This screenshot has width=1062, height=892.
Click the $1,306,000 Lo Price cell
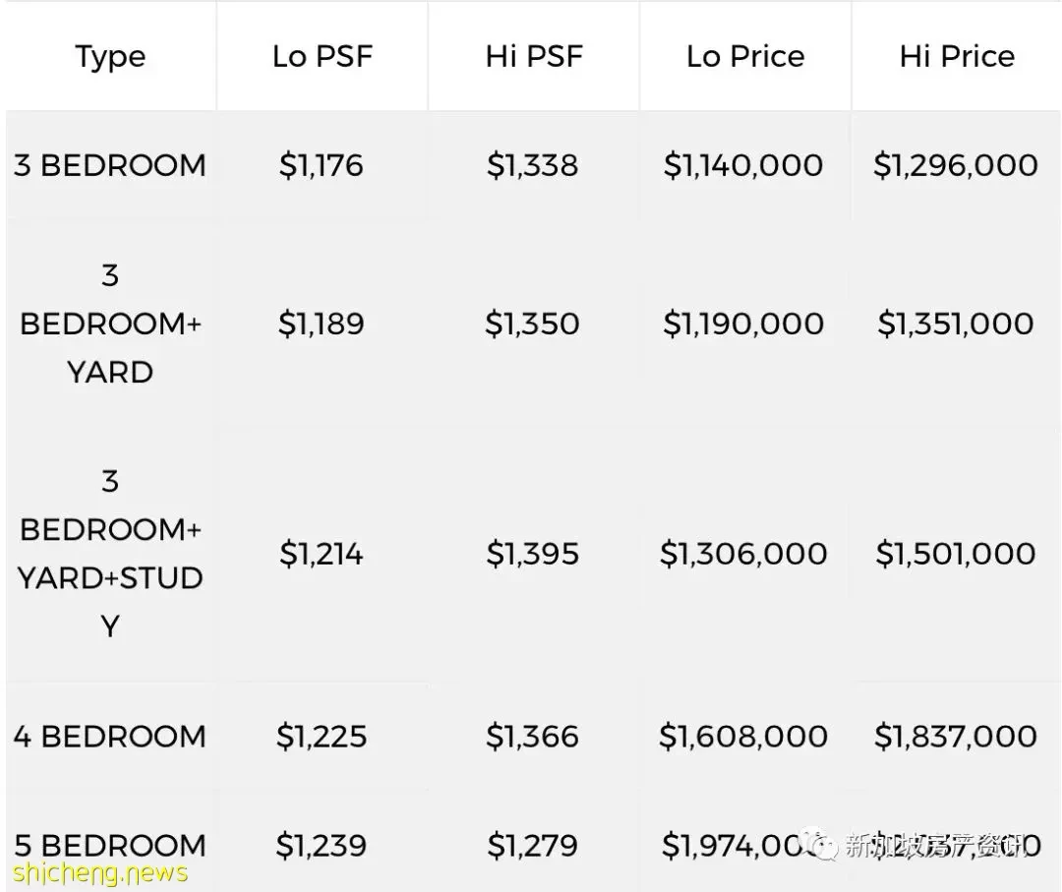(743, 554)
